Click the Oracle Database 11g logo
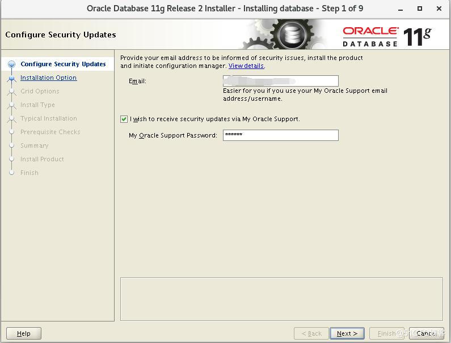Screen dimensions: 451x343 click(x=387, y=37)
